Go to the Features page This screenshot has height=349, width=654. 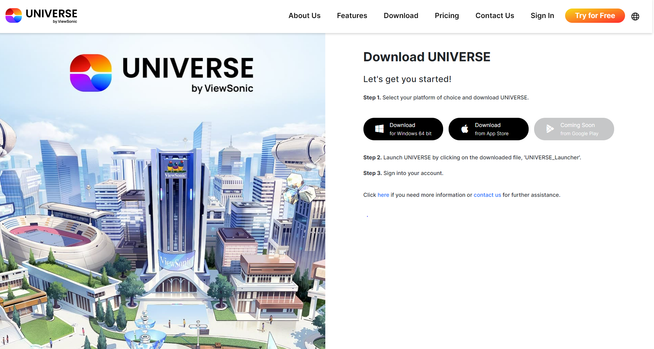click(352, 16)
